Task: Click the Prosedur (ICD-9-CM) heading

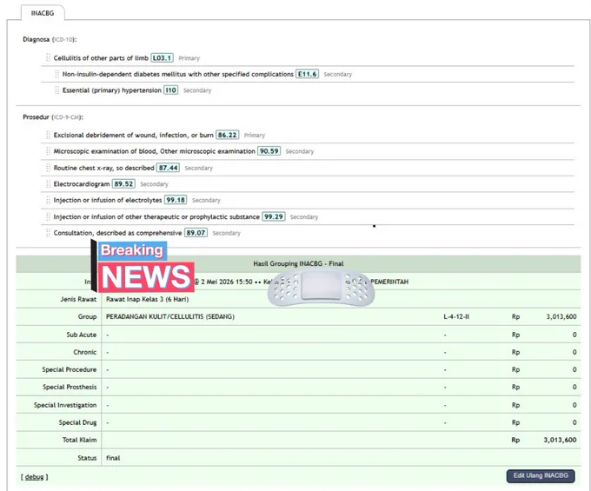Action: [x=53, y=117]
